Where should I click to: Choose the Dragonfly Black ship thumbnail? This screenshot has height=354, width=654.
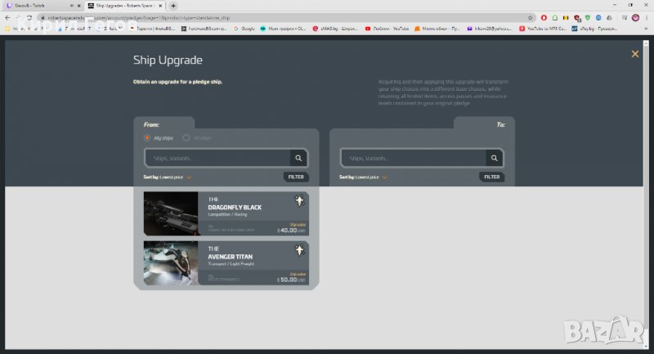171,214
